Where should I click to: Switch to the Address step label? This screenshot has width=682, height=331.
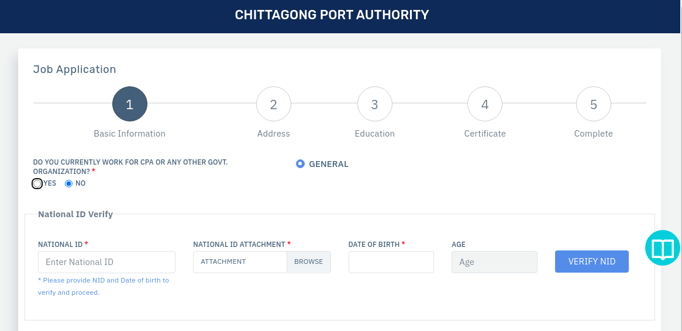tap(274, 134)
